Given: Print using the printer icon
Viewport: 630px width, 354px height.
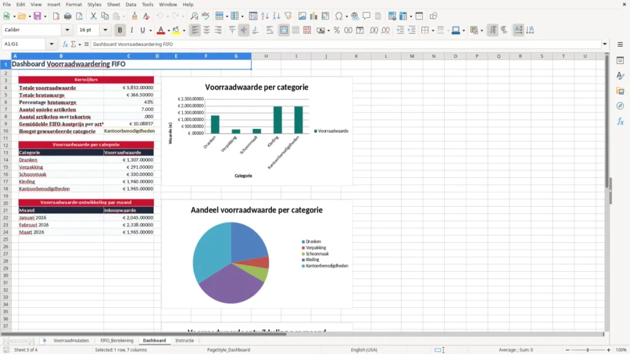Looking at the screenshot, I should (68, 16).
